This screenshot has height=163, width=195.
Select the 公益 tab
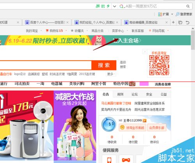[x=163, y=94]
